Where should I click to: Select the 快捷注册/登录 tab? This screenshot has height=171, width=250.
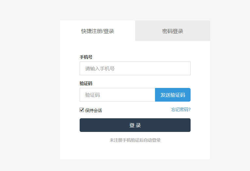(98, 31)
